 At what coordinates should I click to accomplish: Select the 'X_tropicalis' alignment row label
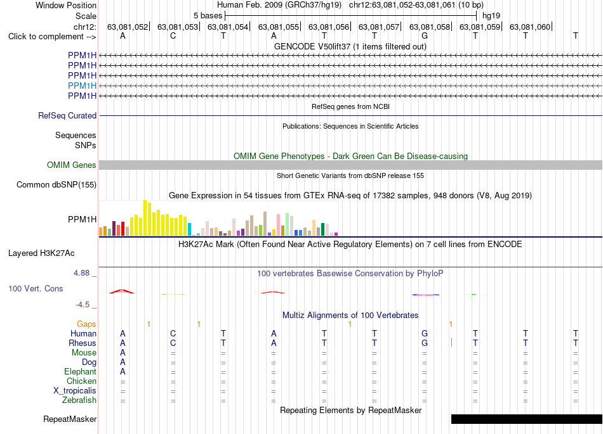pyautogui.click(x=75, y=391)
